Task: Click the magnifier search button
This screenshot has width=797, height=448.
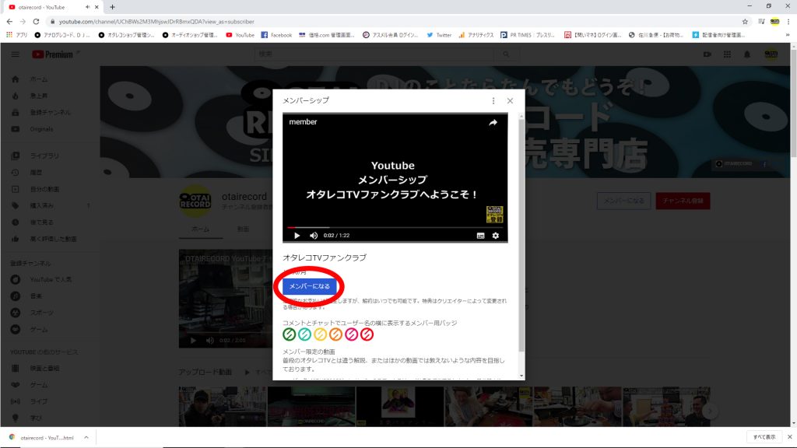Action: pyautogui.click(x=506, y=54)
